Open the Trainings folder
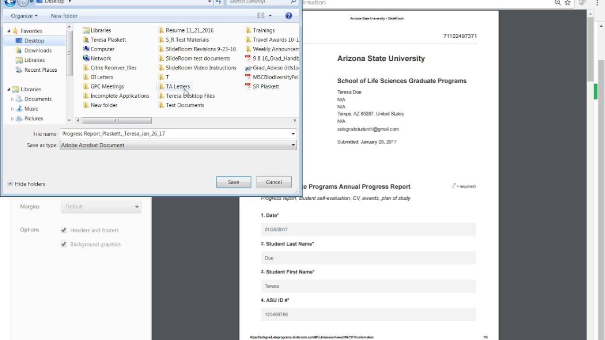Screen dimensions: 605x340 pos(260,30)
